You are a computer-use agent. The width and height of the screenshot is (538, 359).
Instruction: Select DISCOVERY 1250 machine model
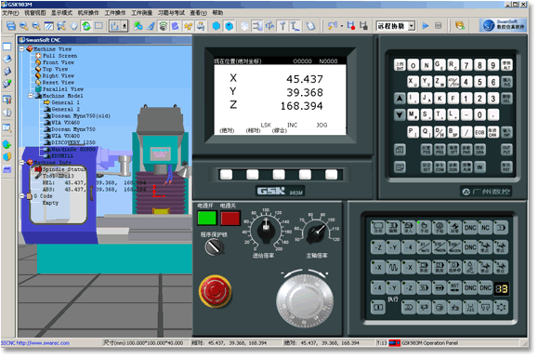tap(73, 142)
